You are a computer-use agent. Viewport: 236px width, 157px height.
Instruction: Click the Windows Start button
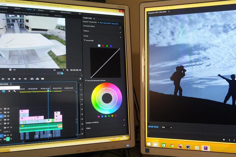(149, 144)
